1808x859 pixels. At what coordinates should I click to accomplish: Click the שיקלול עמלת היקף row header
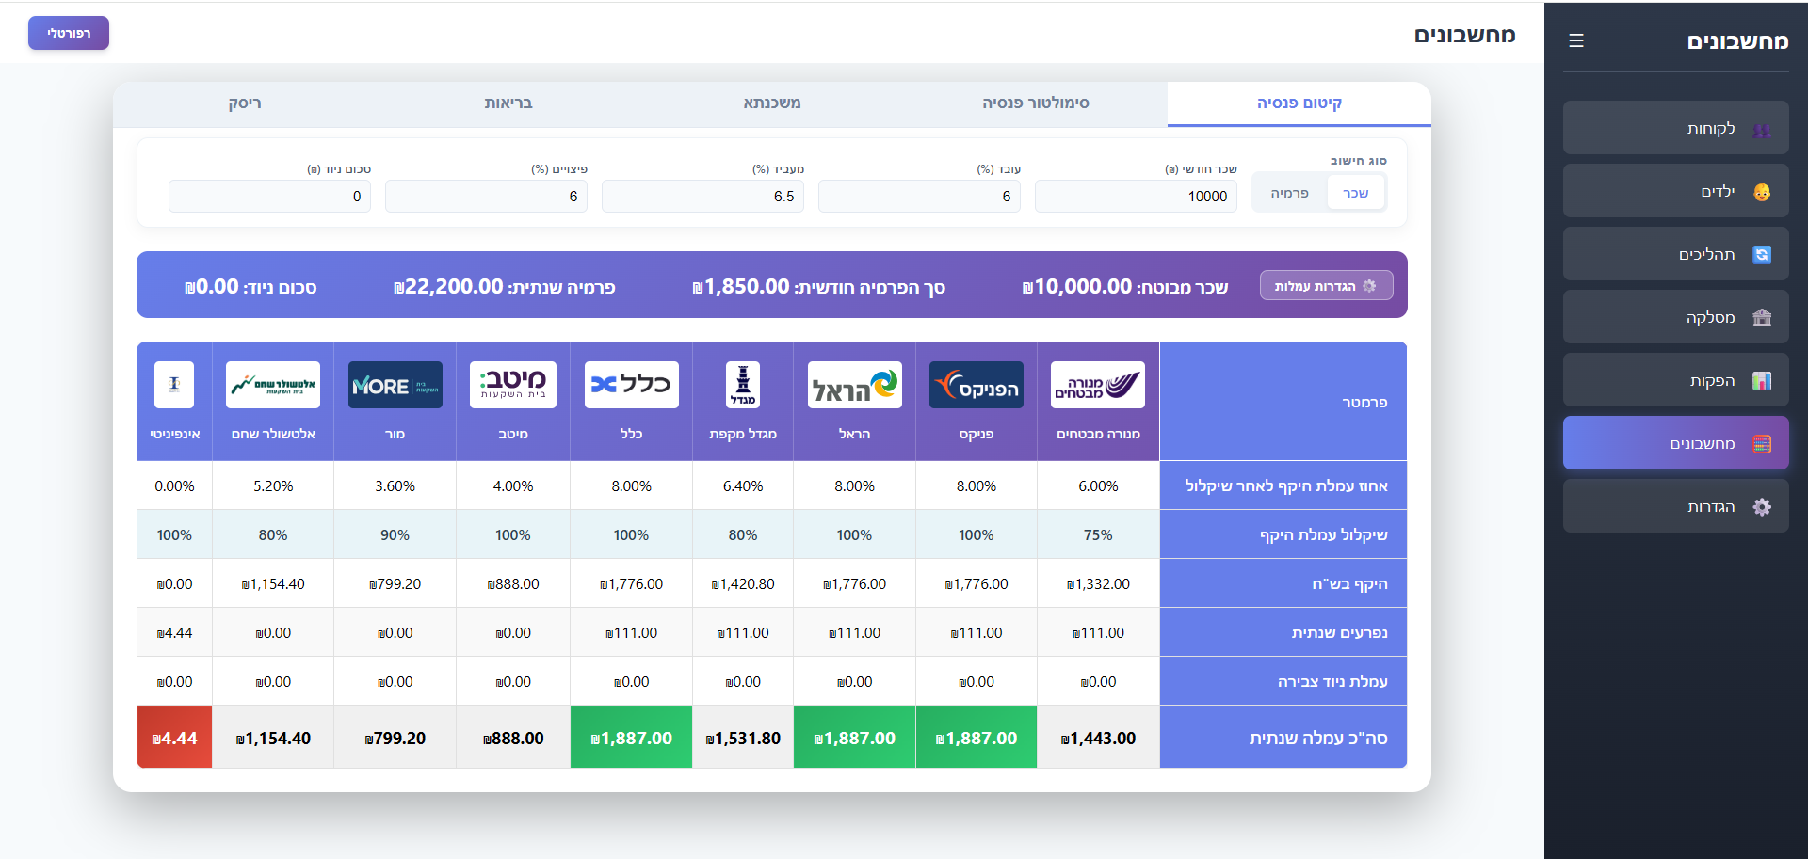1283,534
